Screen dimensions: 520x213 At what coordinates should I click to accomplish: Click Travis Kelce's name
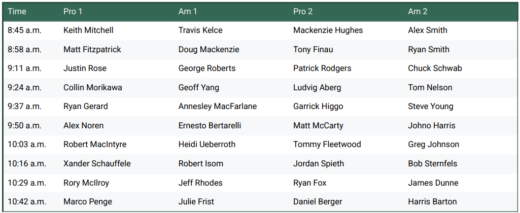[200, 30]
